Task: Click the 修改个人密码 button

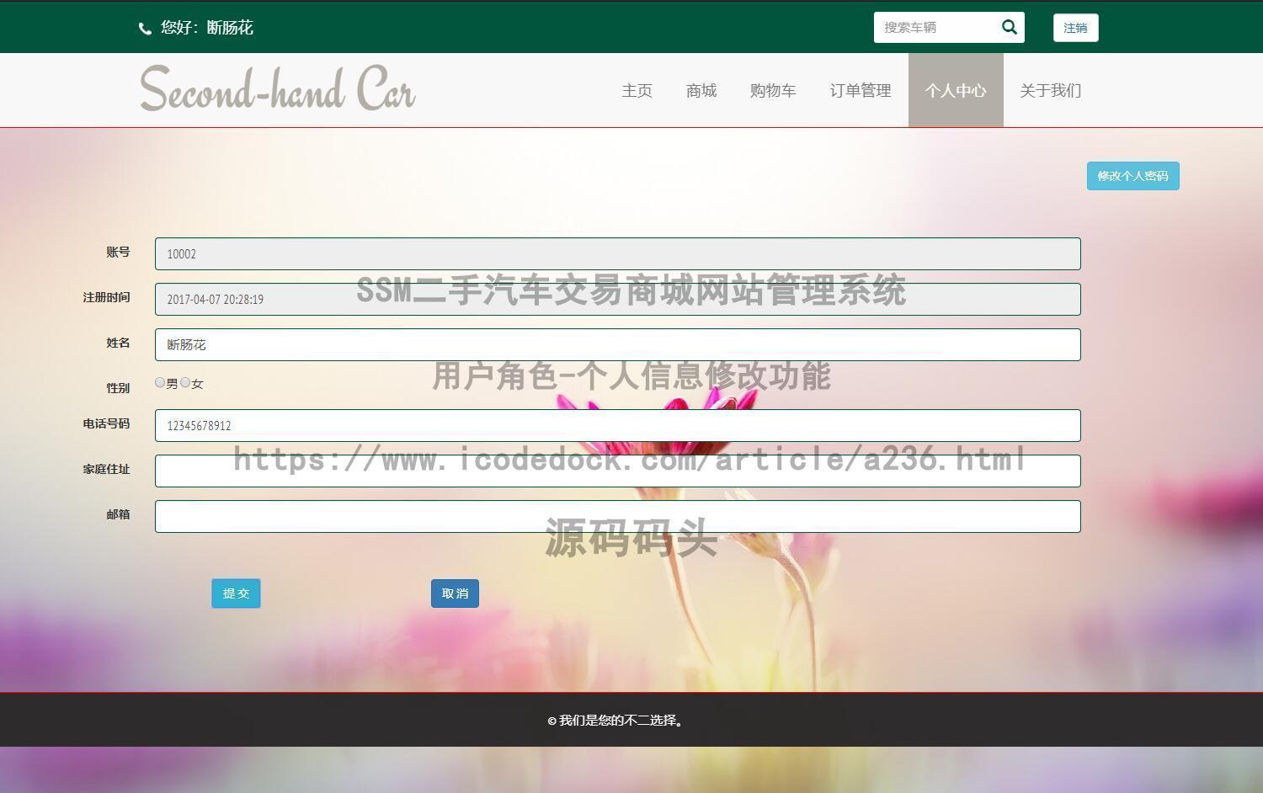Action: point(1132,175)
